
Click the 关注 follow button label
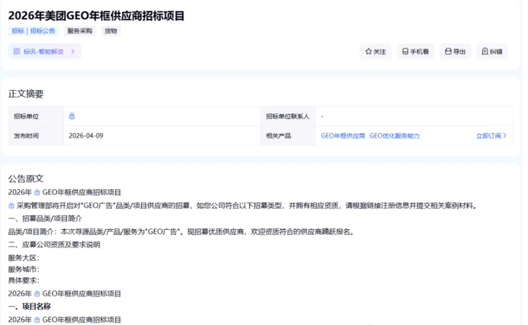click(379, 51)
